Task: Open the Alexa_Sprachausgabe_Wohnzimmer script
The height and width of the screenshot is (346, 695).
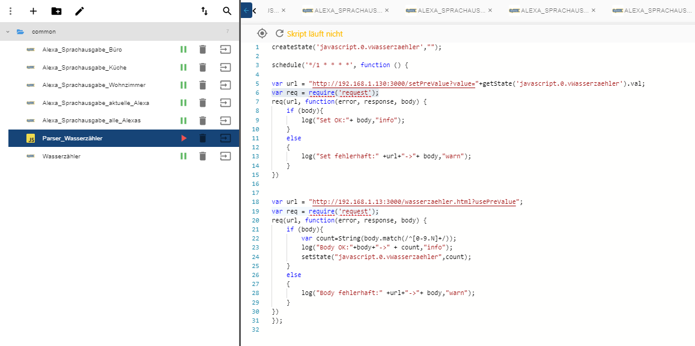Action: coord(94,85)
